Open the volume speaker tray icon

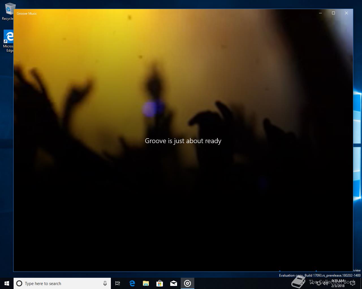tap(326, 283)
